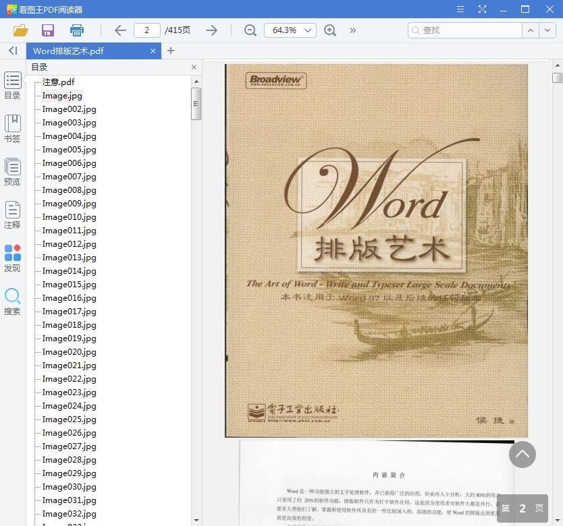Open the 64.3% zoom level dropdown
This screenshot has width=563, height=526.
point(290,30)
